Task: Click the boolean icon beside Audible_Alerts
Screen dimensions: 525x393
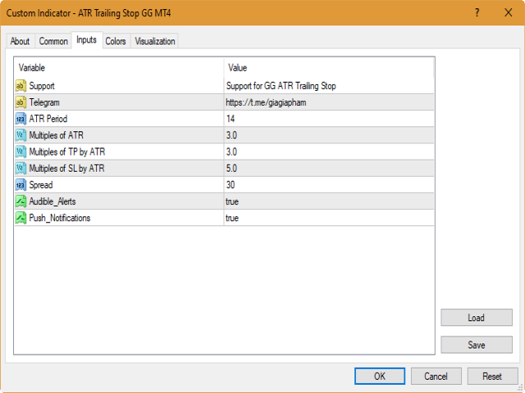Action: [x=21, y=201]
